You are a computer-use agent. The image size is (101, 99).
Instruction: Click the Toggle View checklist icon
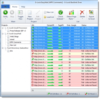pyautogui.click(x=20, y=12)
